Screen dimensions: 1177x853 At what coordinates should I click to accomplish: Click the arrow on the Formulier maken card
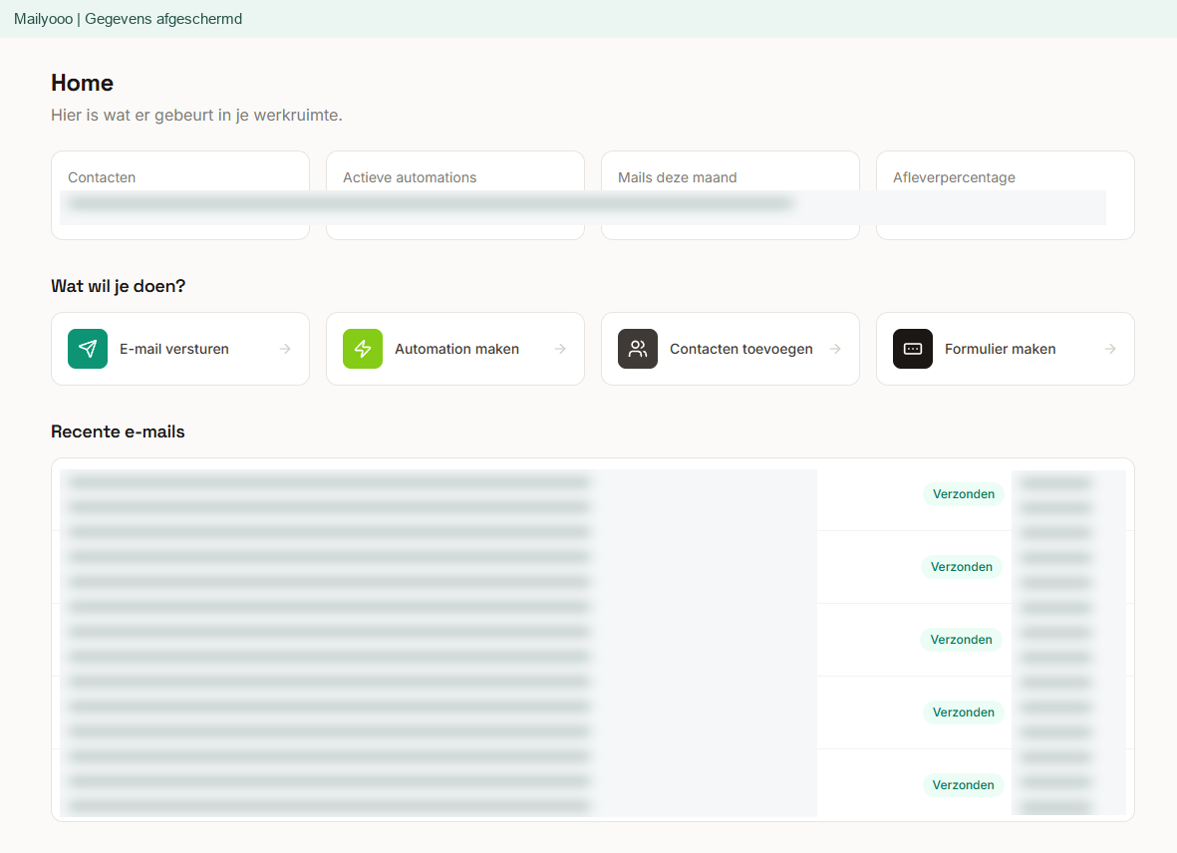coord(1110,349)
